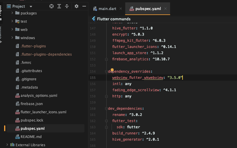Expand the packages folder
Screen dimensions: 237x148
12,13
